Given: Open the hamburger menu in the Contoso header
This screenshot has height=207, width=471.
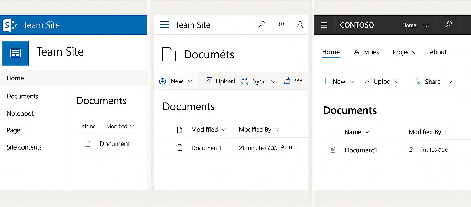Looking at the screenshot, I should (324, 25).
